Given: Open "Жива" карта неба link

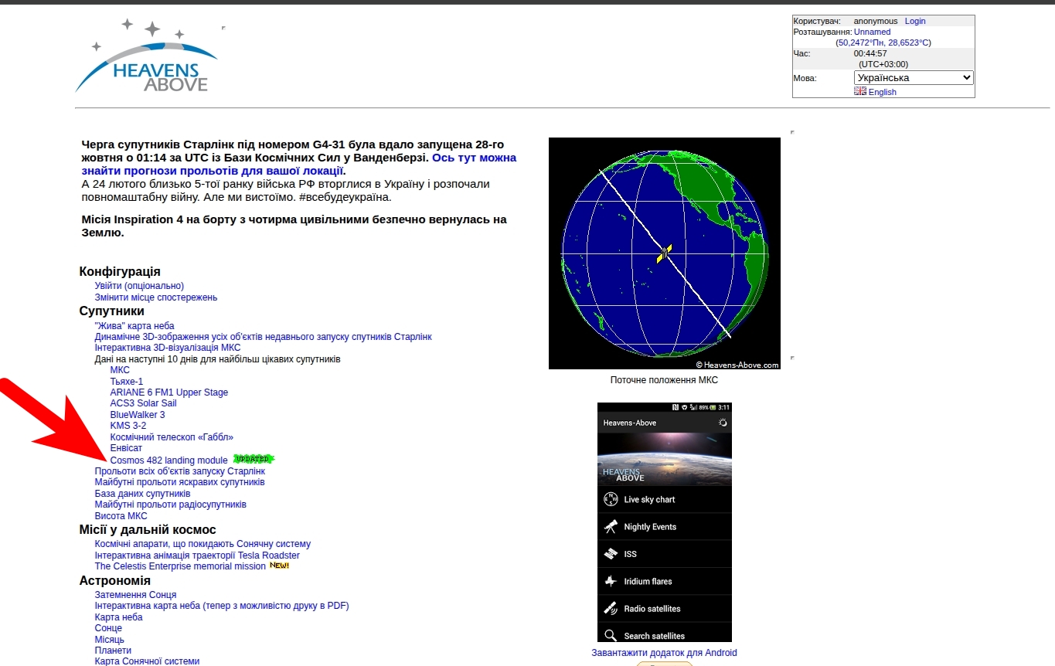Looking at the screenshot, I should (134, 326).
